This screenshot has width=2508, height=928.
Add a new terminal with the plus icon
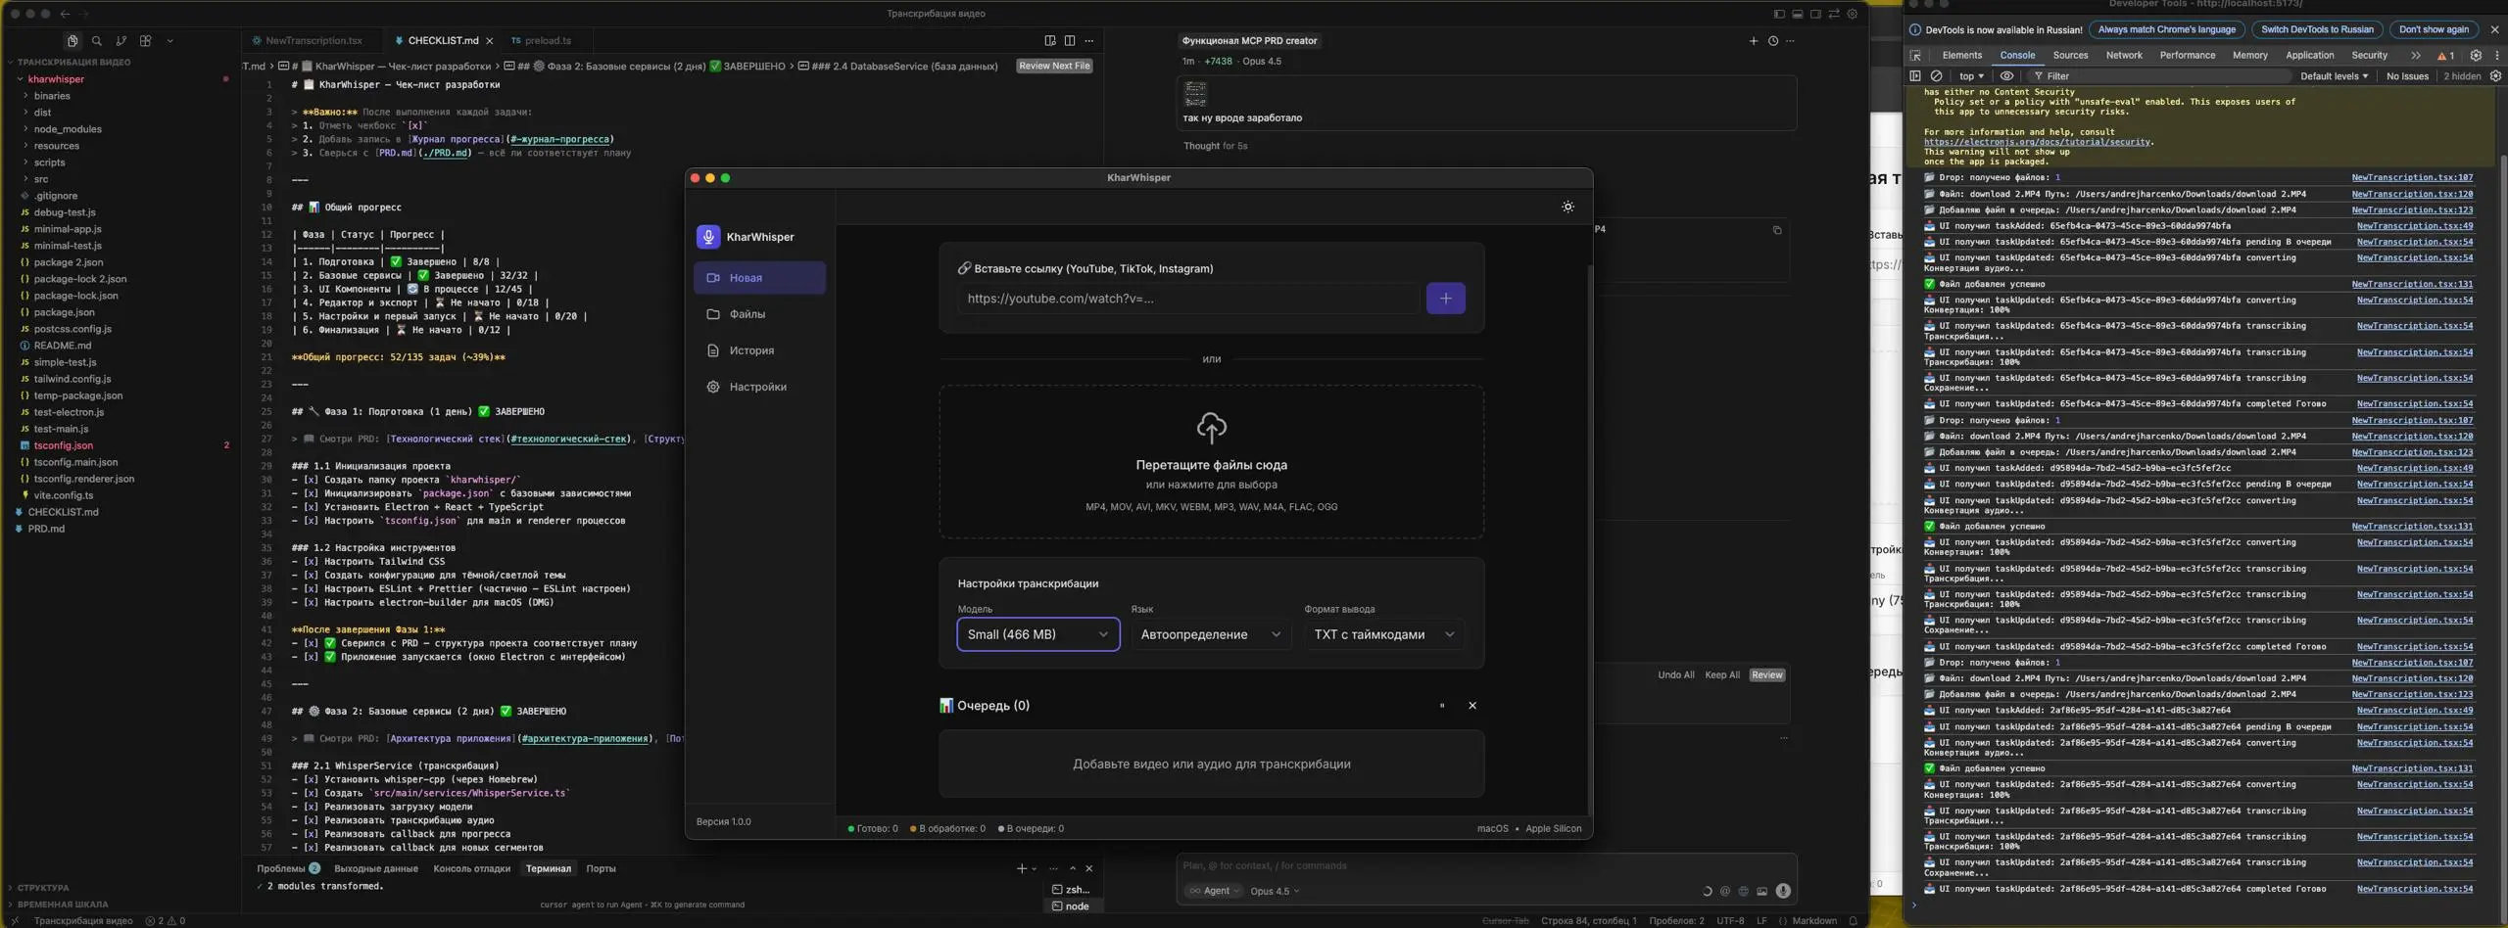(x=1021, y=868)
